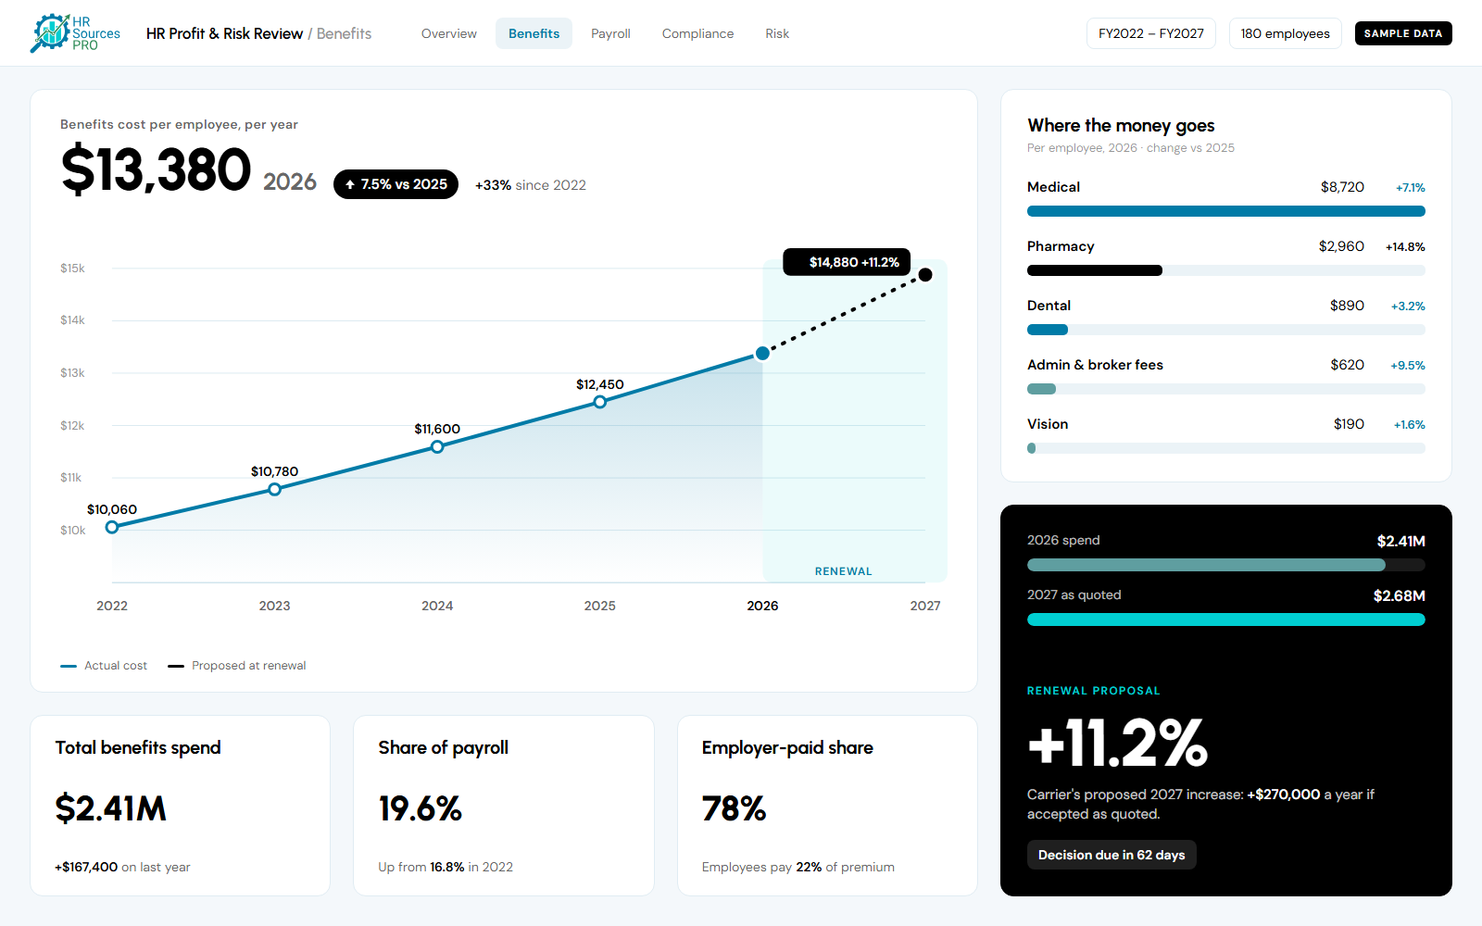Open the Overview tab
Viewport: 1482px width, 926px height.
click(448, 33)
